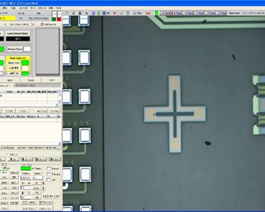This screenshot has width=265, height=212.
Task: Click the Load/Unload Station button
Action: [x=17, y=33]
